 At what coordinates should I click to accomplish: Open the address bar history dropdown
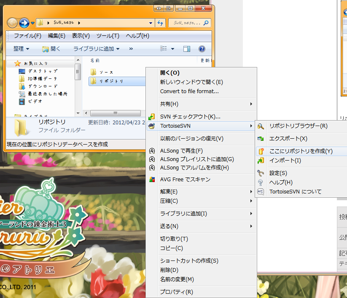click(151, 23)
